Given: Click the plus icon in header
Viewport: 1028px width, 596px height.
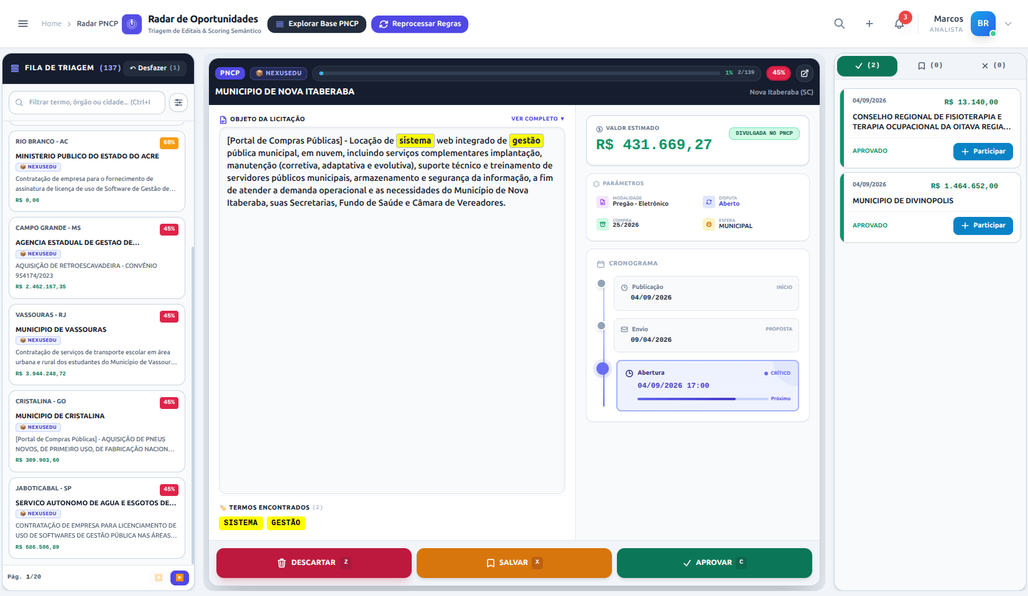Looking at the screenshot, I should tap(869, 24).
